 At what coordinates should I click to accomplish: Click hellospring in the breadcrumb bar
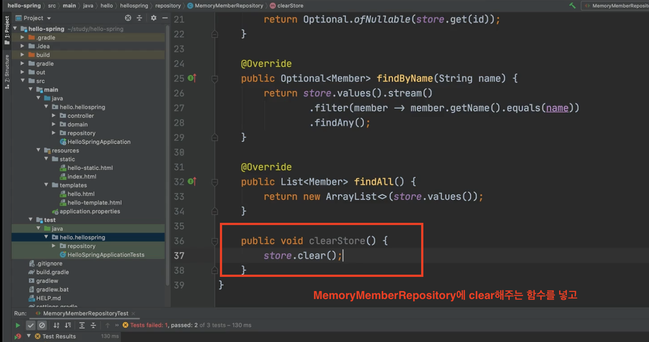[x=133, y=6]
